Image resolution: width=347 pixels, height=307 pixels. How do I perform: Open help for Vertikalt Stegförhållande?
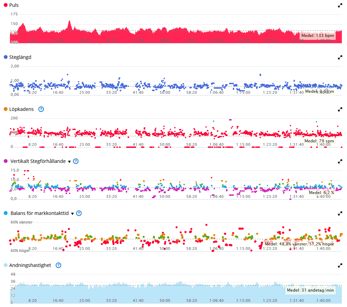tap(76, 161)
